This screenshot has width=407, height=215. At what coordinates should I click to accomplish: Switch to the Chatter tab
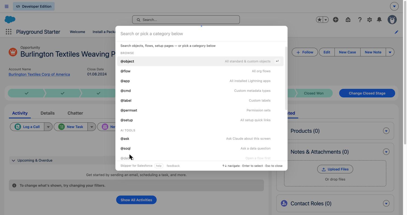[x=75, y=113]
